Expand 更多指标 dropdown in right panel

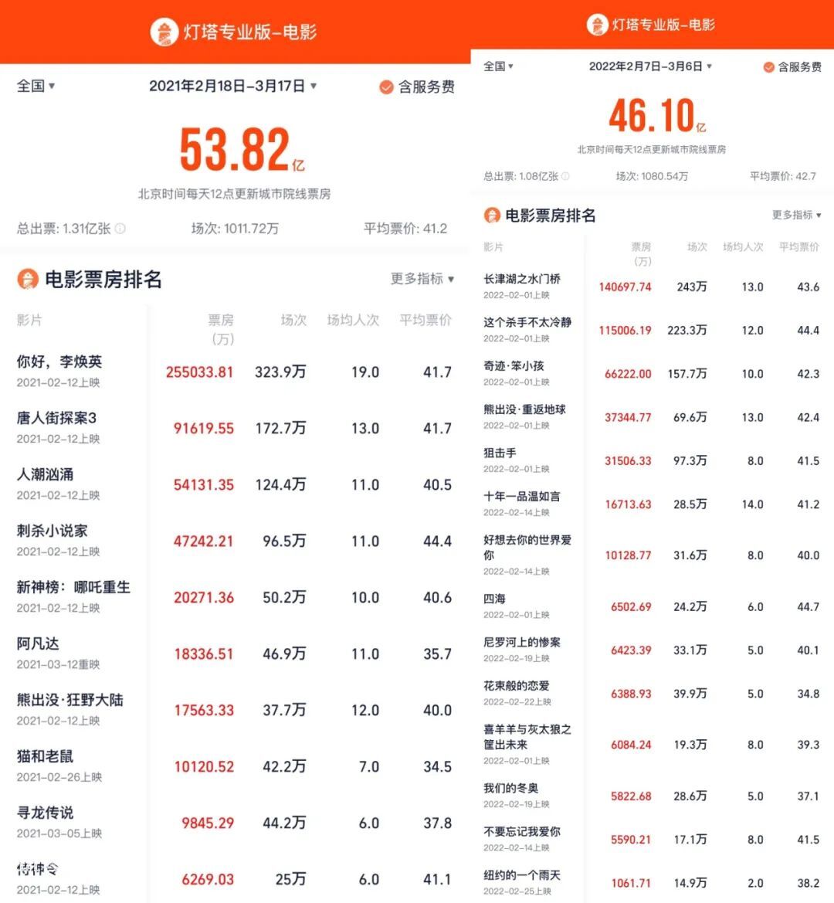point(797,215)
